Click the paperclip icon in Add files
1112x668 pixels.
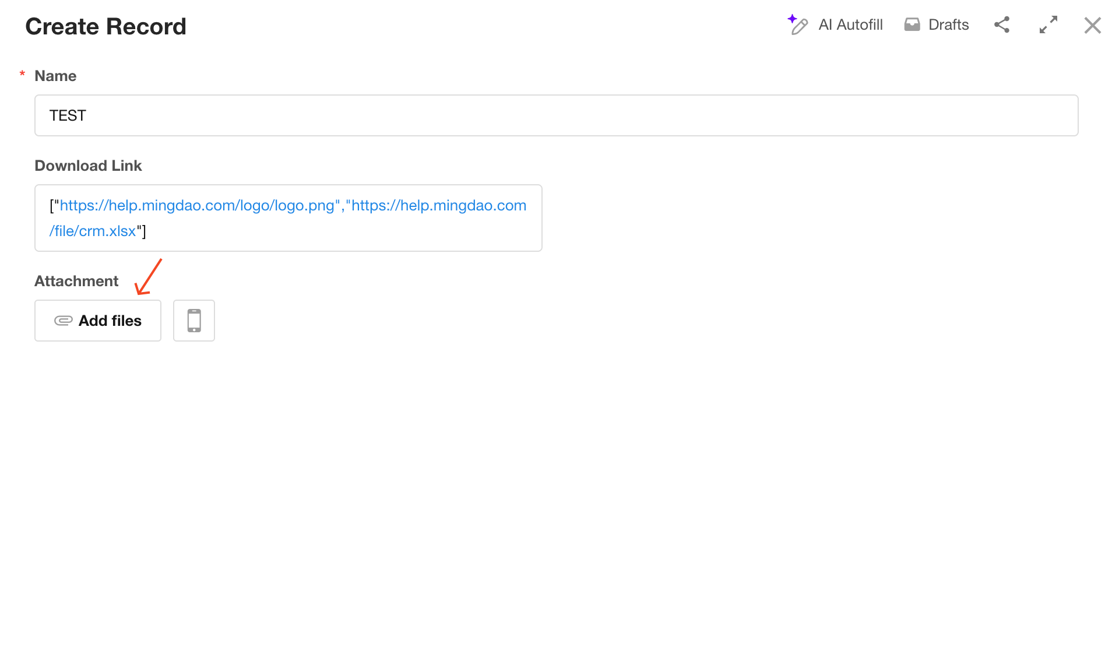pos(63,321)
